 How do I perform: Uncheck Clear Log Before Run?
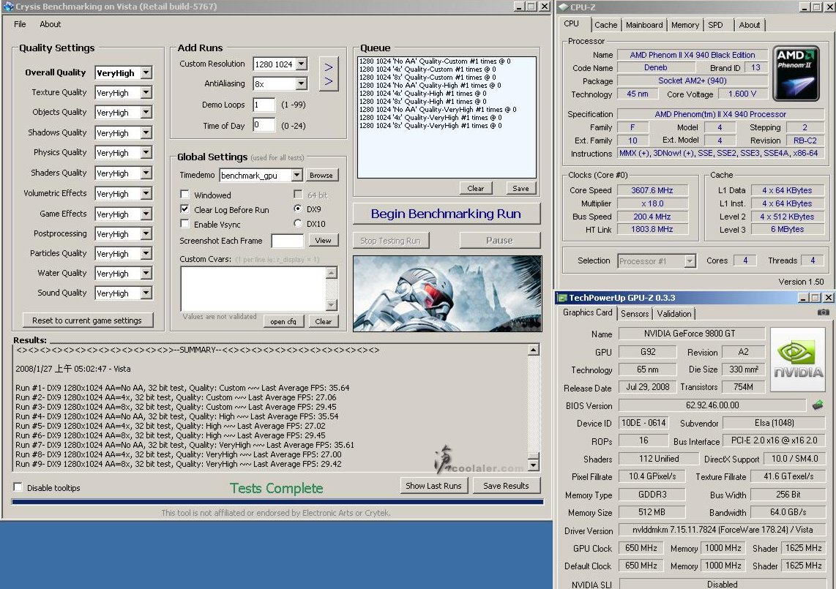(184, 209)
